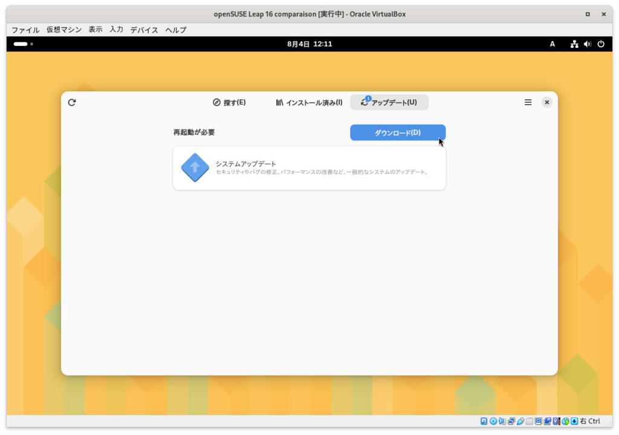
Task: Click the display monitor status icon
Action: click(x=539, y=421)
